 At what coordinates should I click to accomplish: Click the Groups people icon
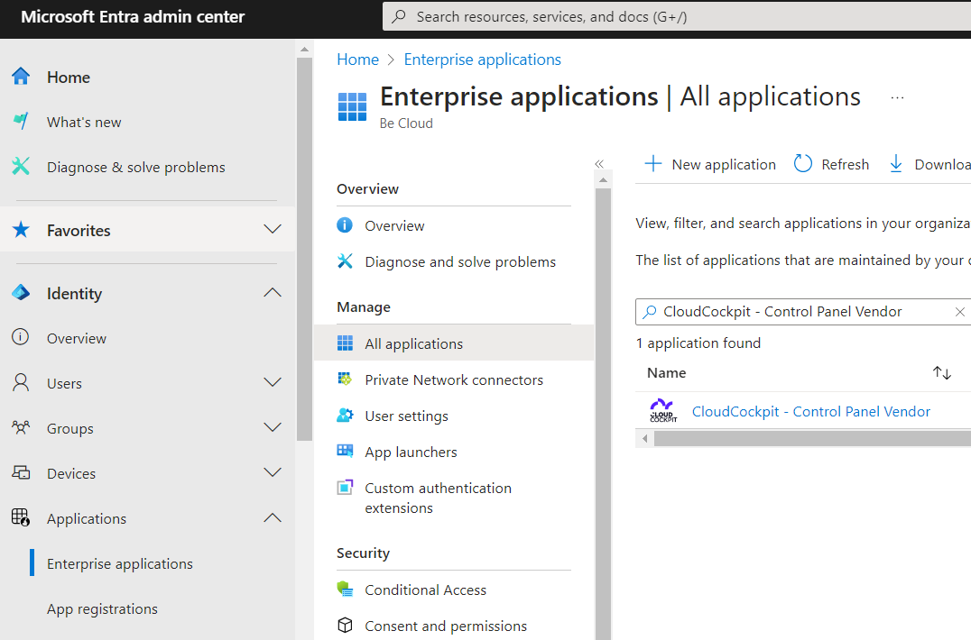click(21, 427)
